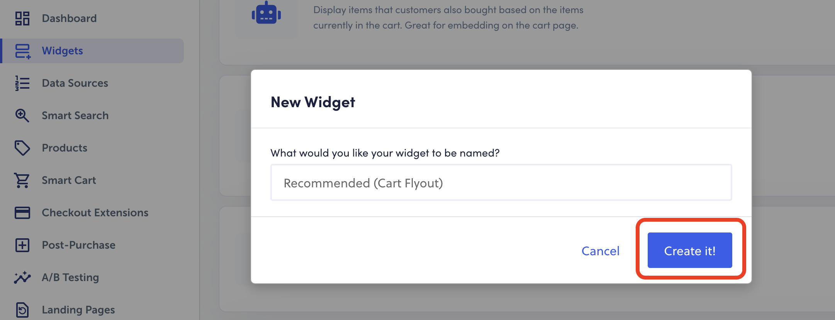Click the Widgets sidebar icon

pyautogui.click(x=22, y=51)
